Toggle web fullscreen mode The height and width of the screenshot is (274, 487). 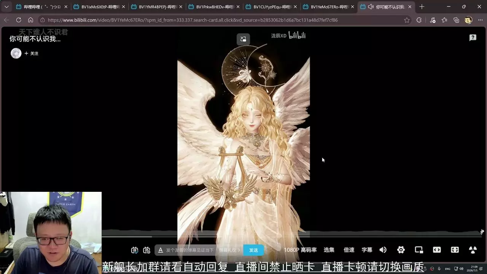(x=455, y=250)
